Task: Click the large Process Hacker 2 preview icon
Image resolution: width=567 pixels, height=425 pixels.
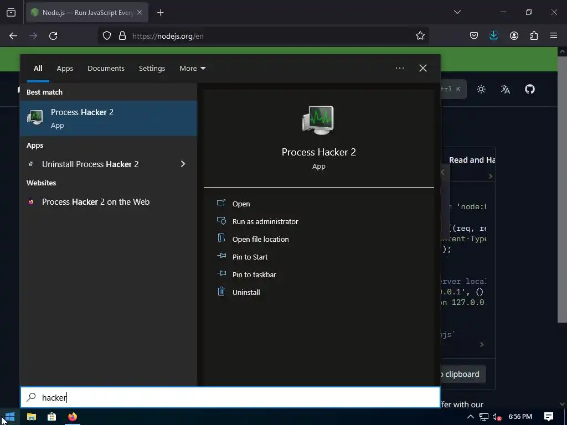Action: pyautogui.click(x=318, y=120)
